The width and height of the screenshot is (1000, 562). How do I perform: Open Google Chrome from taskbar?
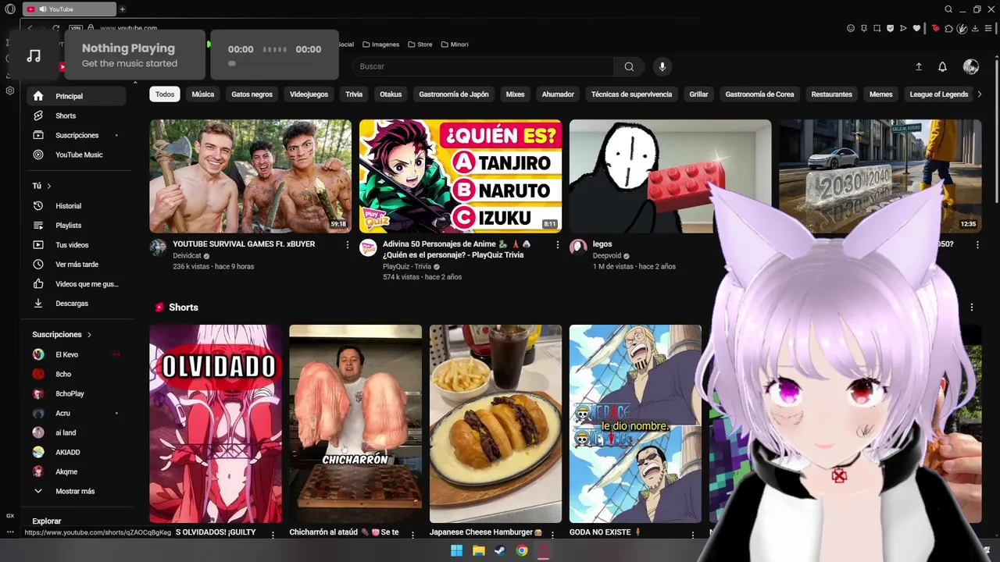[x=522, y=550]
